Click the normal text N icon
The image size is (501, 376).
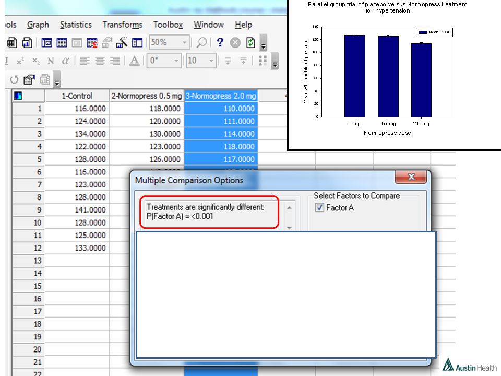point(51,61)
